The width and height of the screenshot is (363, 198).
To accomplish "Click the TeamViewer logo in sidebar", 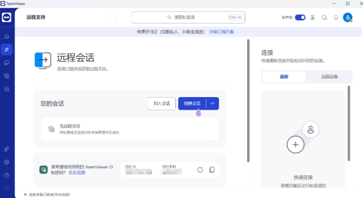I will click(6, 17).
